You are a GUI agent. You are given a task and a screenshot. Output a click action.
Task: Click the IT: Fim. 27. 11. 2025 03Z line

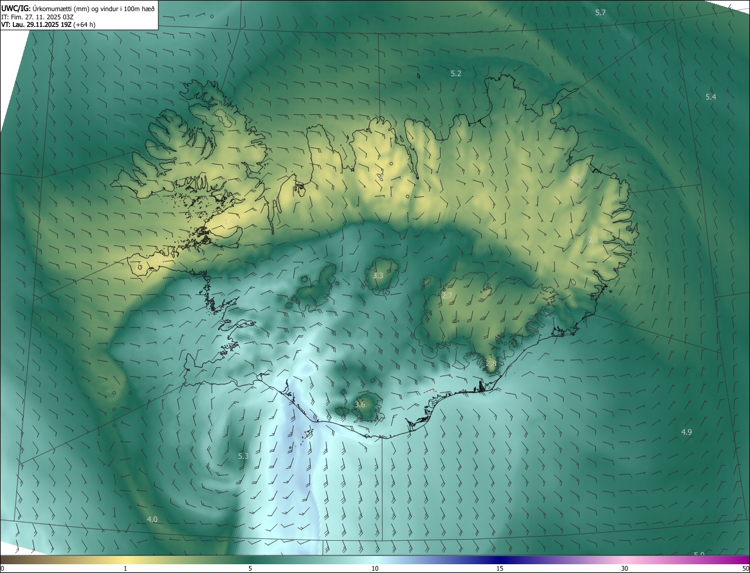click(37, 17)
